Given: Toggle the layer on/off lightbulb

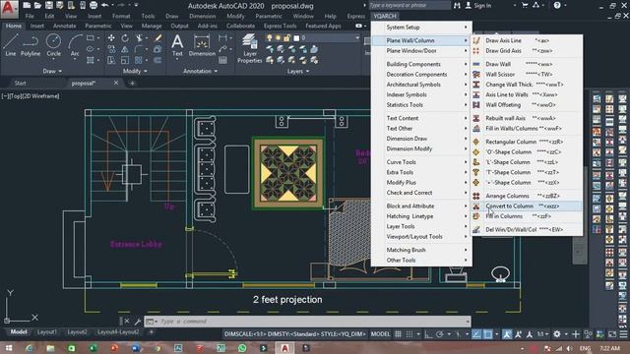Looking at the screenshot, I should tap(270, 37).
